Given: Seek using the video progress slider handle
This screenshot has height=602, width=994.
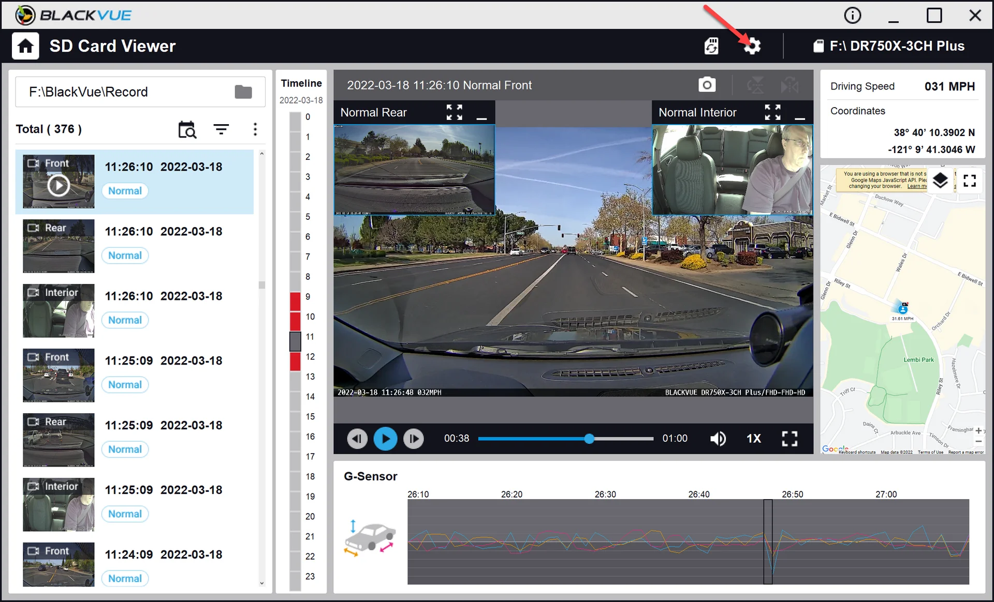Looking at the screenshot, I should (589, 439).
